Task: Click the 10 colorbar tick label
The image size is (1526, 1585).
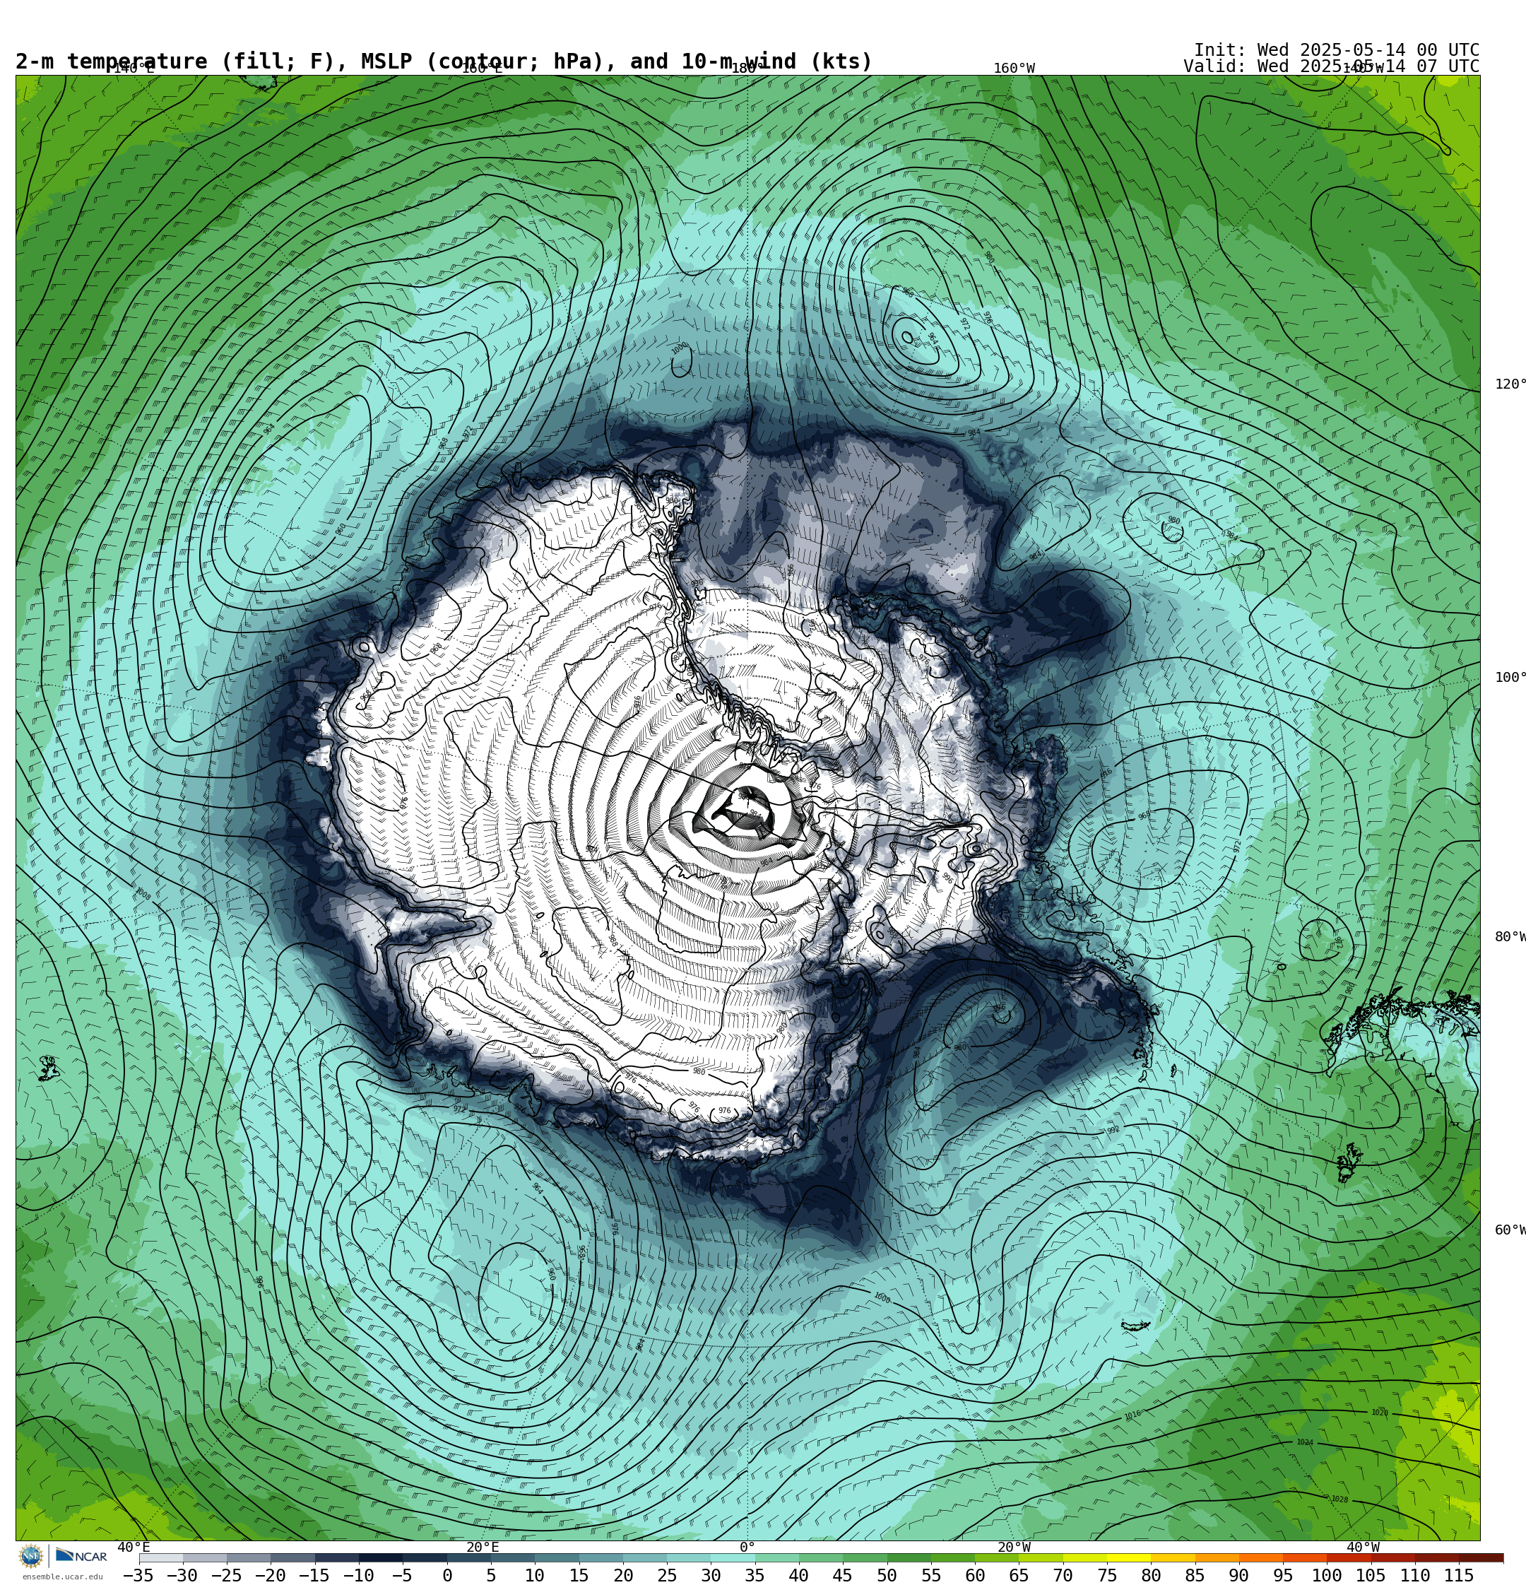Action: pyautogui.click(x=535, y=1575)
